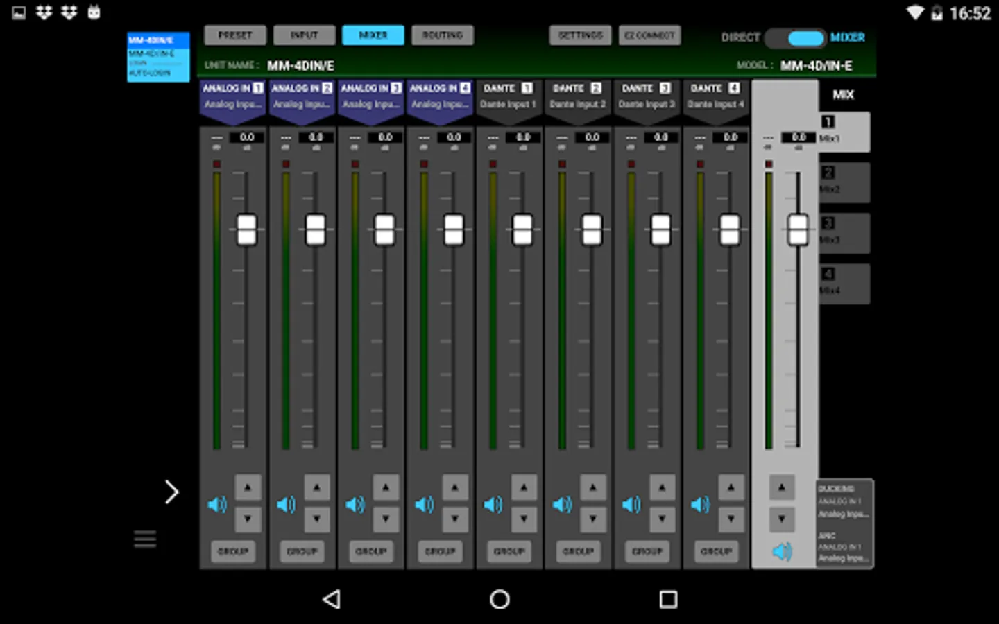
Task: Assign group for Dante 1 channel
Action: 509,551
